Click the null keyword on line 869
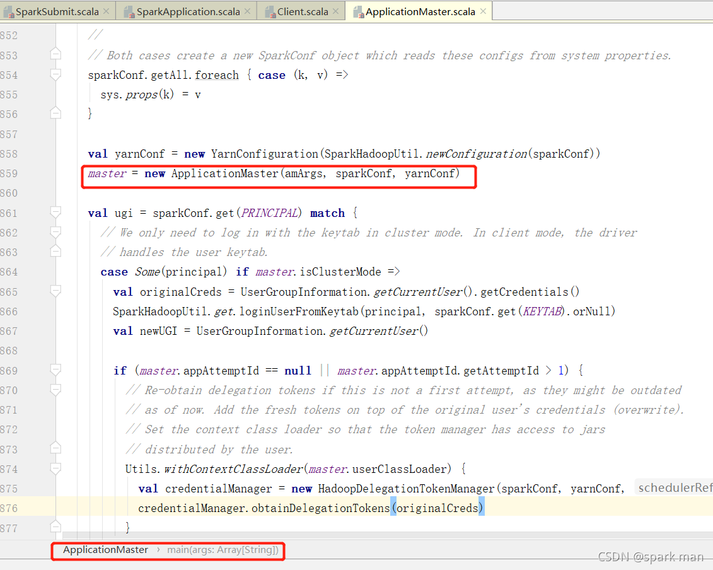The image size is (713, 570). pos(298,371)
